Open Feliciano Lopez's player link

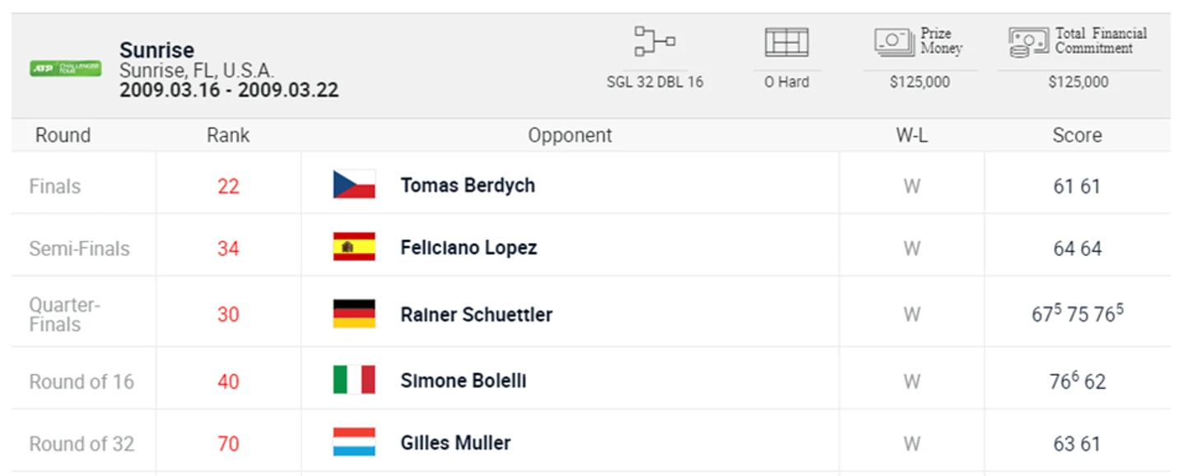468,247
